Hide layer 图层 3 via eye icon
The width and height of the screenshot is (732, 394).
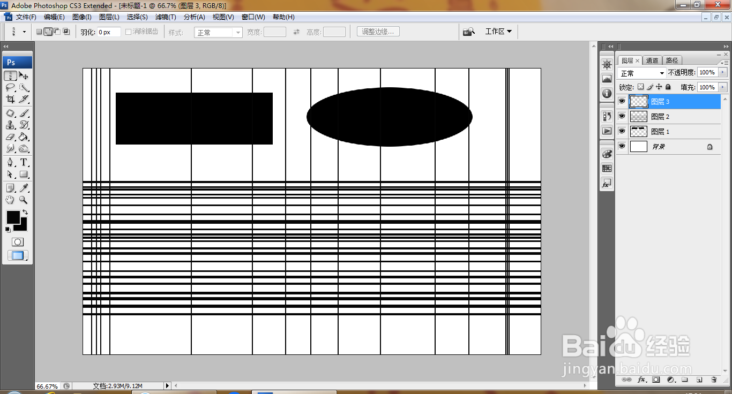click(x=622, y=101)
